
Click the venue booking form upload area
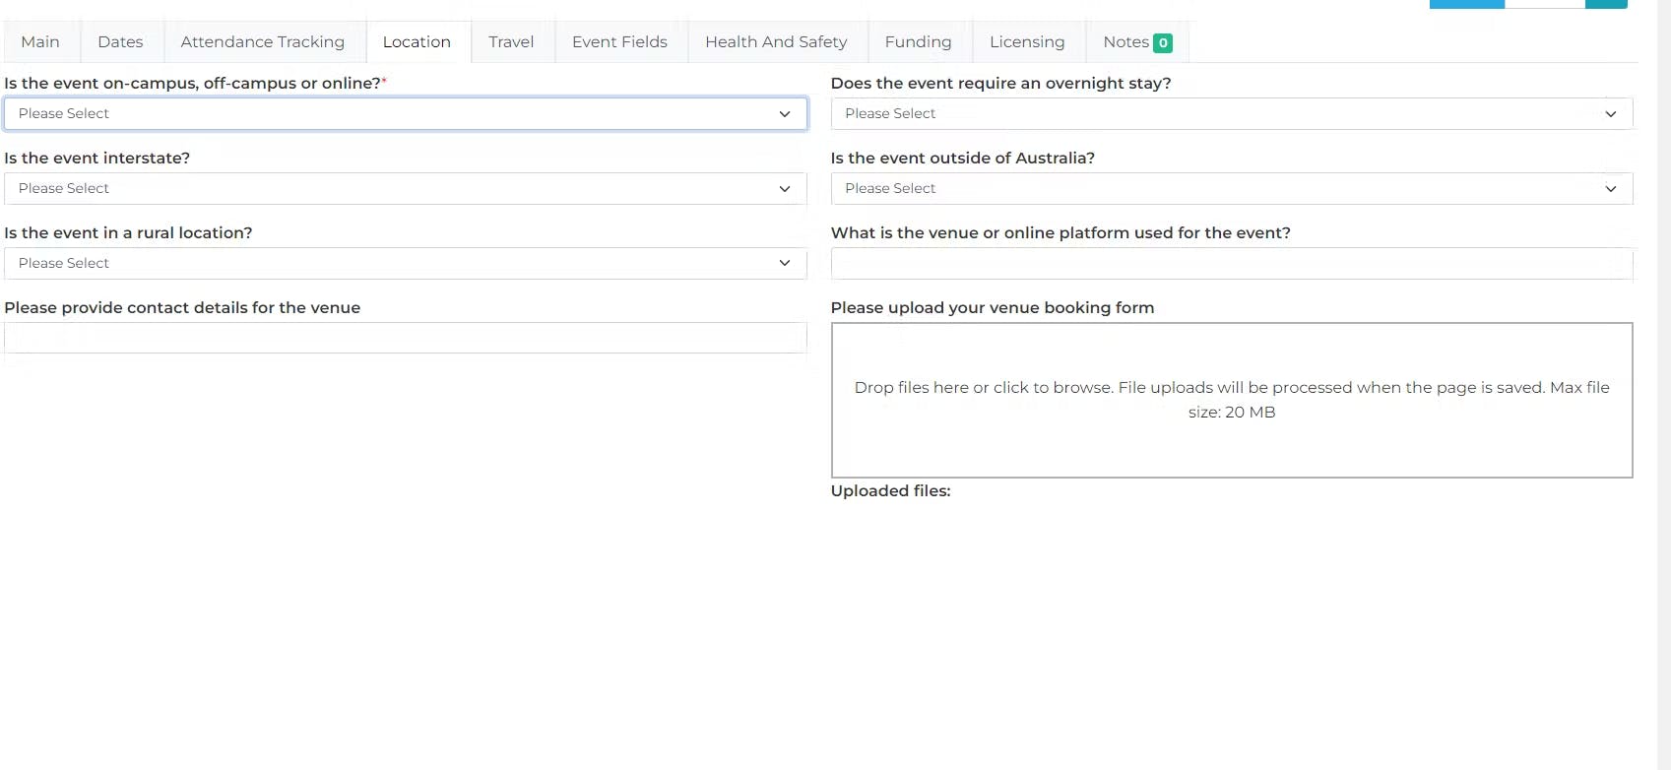click(1232, 400)
